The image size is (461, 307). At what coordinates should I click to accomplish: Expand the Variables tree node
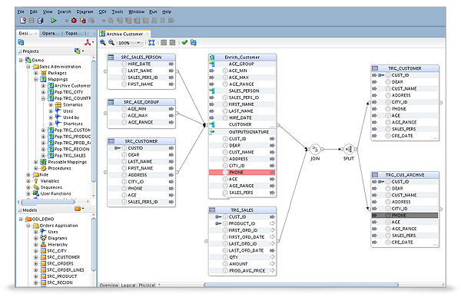pyautogui.click(x=28, y=180)
